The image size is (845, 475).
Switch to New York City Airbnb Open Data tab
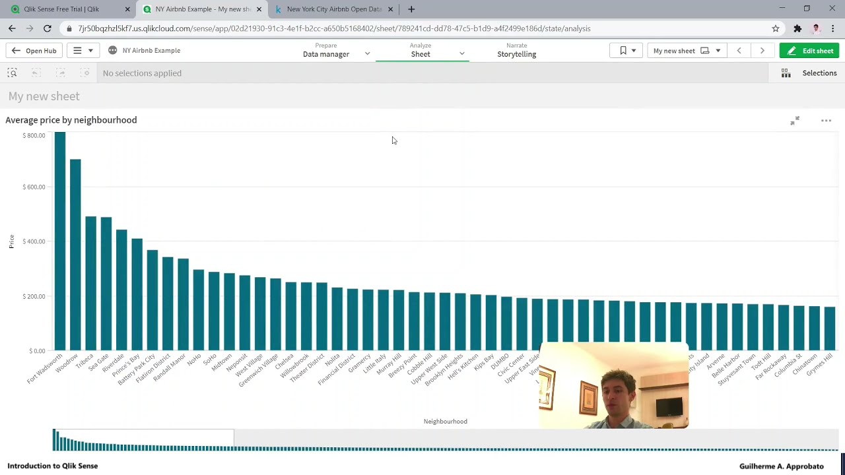334,9
